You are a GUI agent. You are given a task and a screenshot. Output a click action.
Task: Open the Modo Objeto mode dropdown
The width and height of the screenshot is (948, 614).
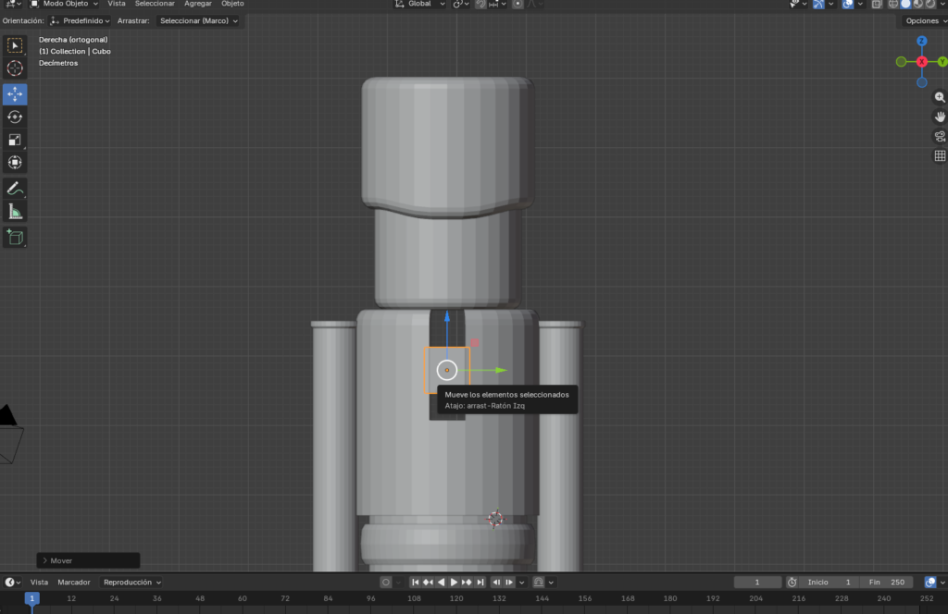(x=64, y=4)
